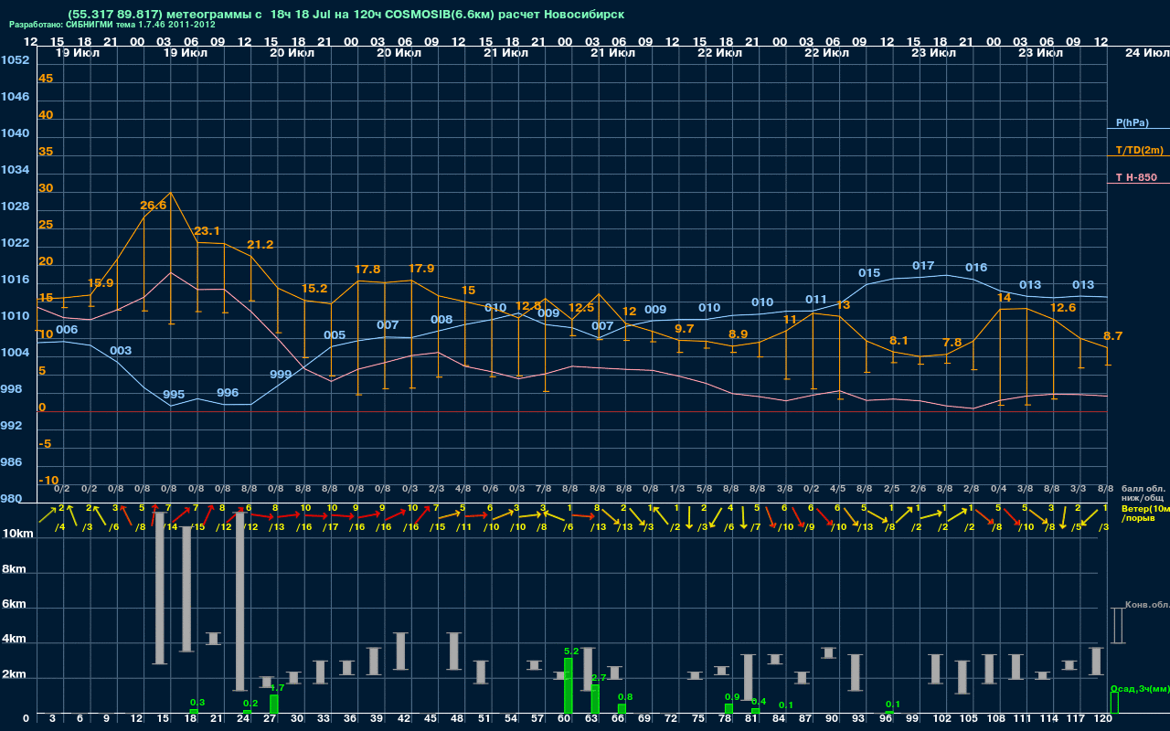The image size is (1170, 731).
Task: Click the temperature label 15.9
Action: [101, 283]
